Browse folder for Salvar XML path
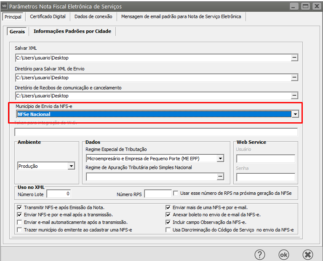Viewport: 323px width, 261px height. click(294, 58)
